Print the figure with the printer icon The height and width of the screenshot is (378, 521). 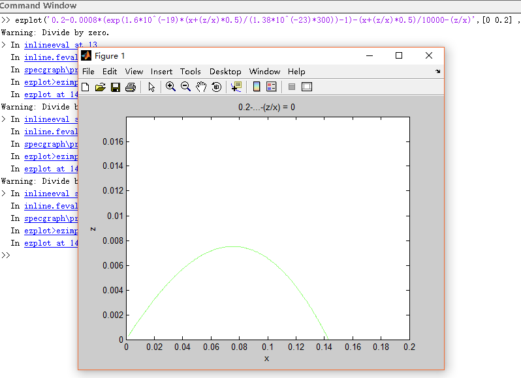click(130, 87)
